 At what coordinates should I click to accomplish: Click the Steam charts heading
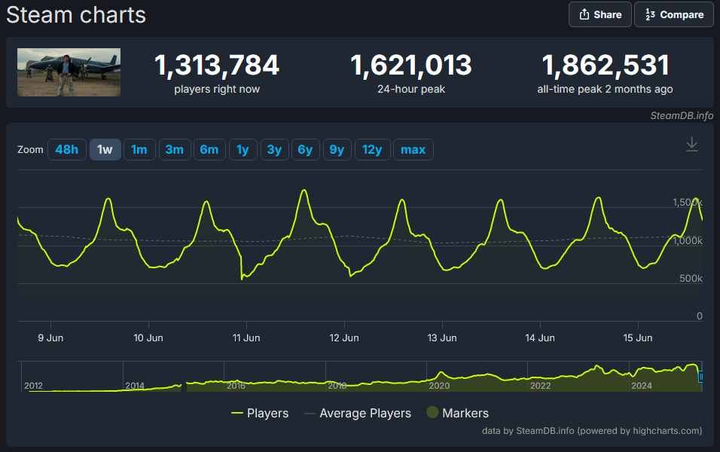(x=76, y=15)
